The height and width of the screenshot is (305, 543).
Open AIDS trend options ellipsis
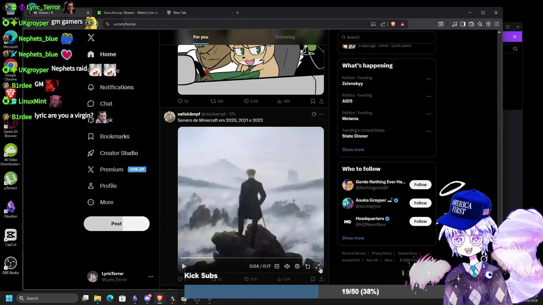pos(429,96)
